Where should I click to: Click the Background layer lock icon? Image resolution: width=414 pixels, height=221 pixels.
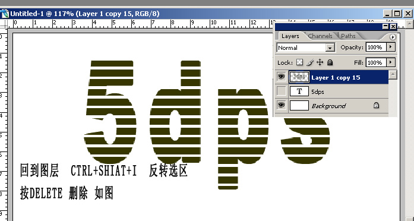pyautogui.click(x=376, y=106)
